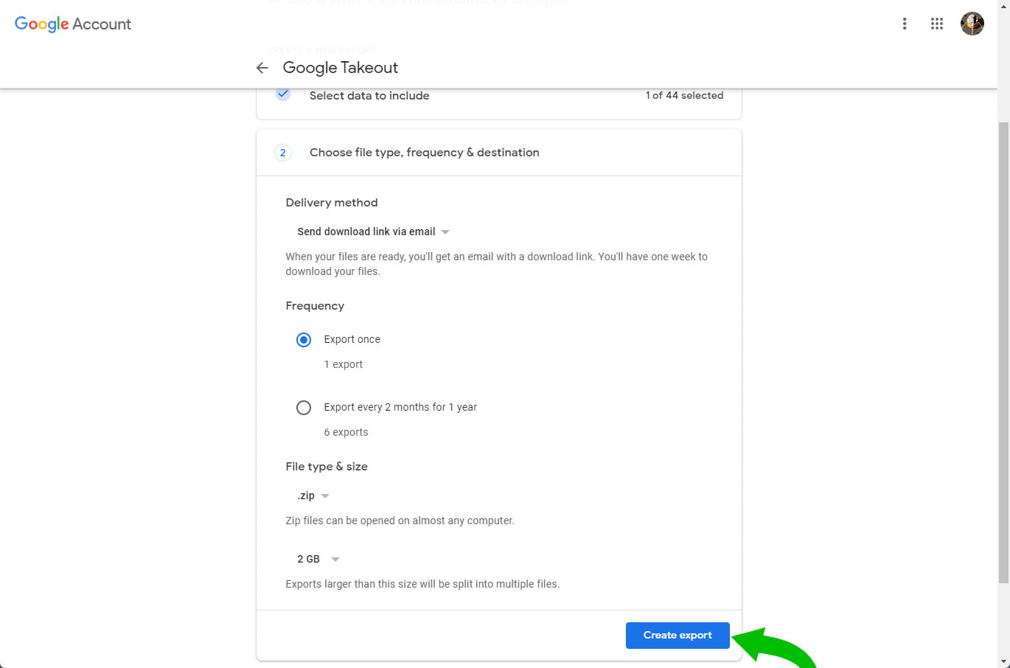Click the Google Account logo
1010x668 pixels.
(x=72, y=24)
